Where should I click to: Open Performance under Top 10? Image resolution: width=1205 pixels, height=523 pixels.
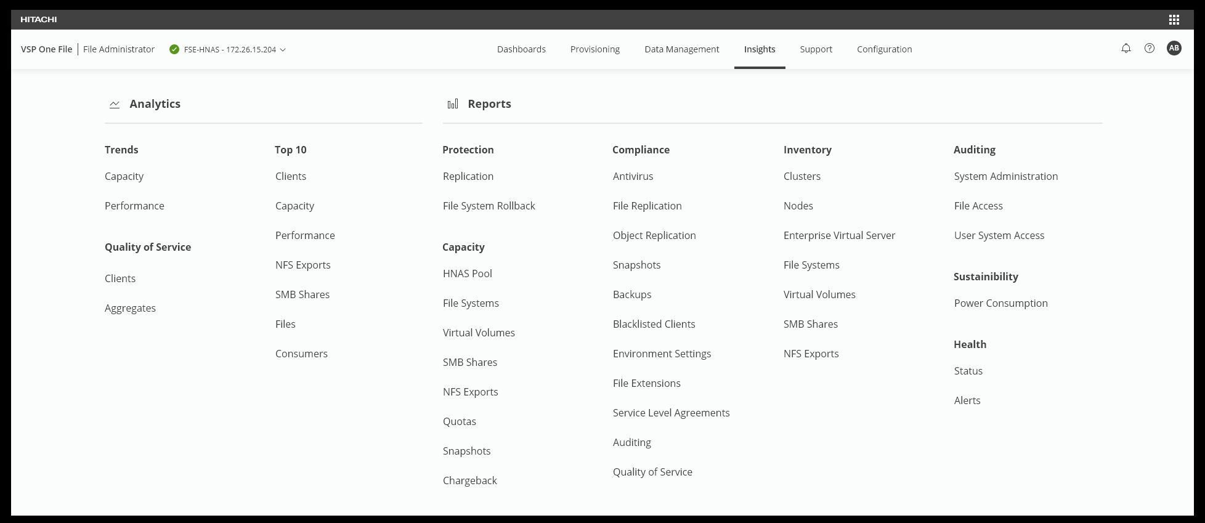click(x=305, y=235)
